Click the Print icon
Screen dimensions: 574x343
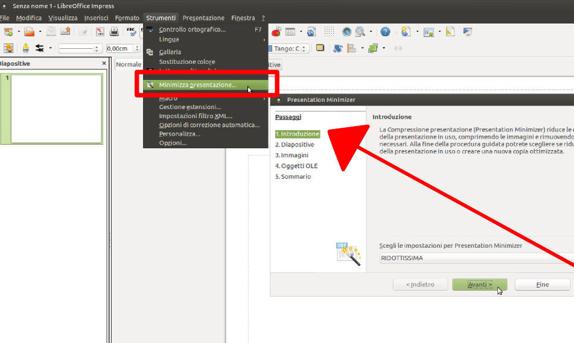tap(114, 32)
